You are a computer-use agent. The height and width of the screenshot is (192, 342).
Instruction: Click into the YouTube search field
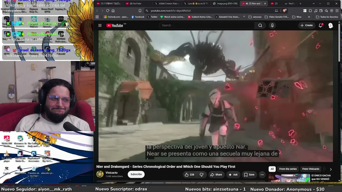point(207,25)
